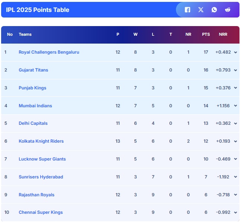241x222 pixels.
Task: Share the points table on X
Action: click(201, 10)
